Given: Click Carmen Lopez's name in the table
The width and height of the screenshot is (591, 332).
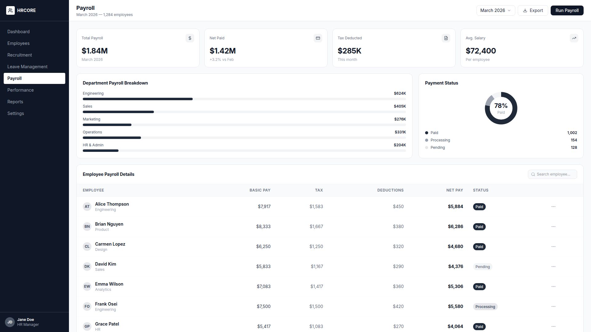Looking at the screenshot, I should [110, 244].
